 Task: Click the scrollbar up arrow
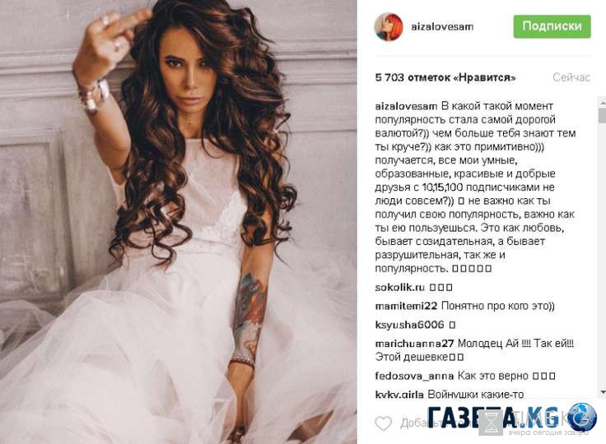click(x=602, y=103)
